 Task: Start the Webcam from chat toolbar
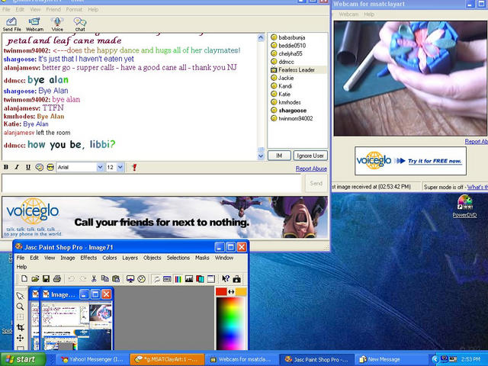[x=34, y=24]
